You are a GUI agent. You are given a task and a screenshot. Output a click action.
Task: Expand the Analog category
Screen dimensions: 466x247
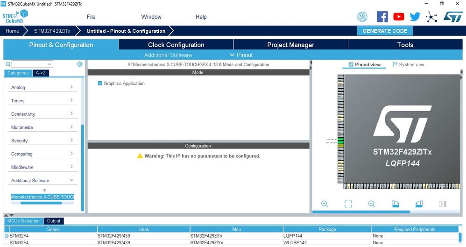pos(71,87)
